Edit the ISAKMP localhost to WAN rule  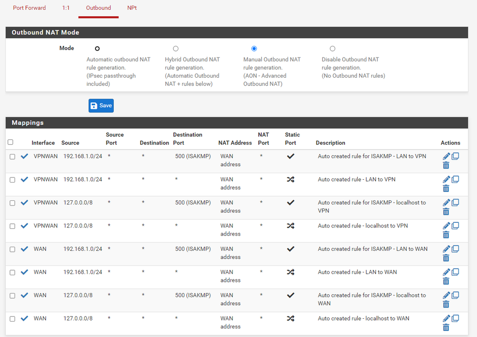[446, 295]
